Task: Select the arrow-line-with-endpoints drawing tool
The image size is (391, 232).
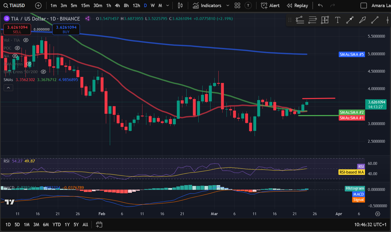Action: [350, 20]
